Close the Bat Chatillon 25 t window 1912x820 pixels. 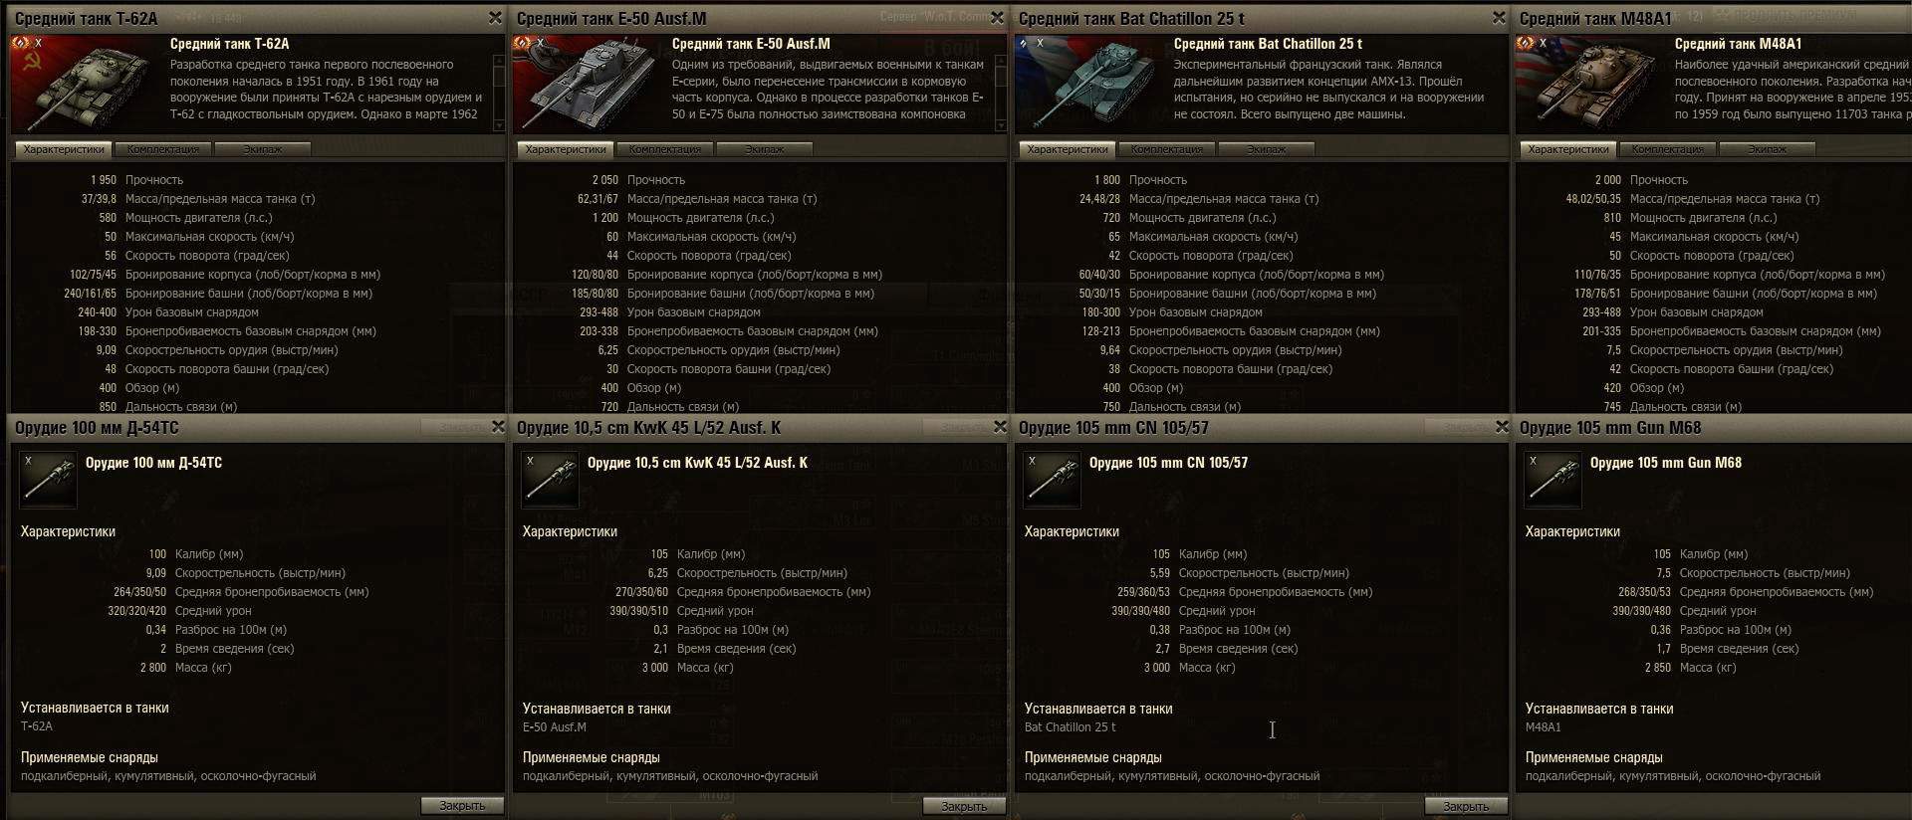point(1499,18)
